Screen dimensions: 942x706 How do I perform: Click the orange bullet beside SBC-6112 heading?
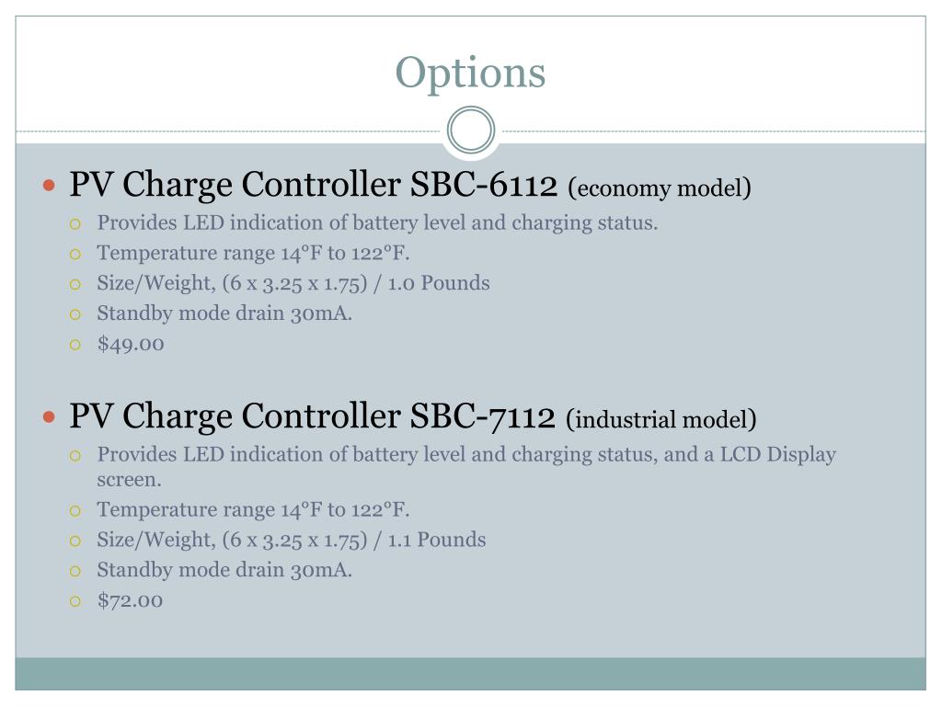pyautogui.click(x=50, y=185)
